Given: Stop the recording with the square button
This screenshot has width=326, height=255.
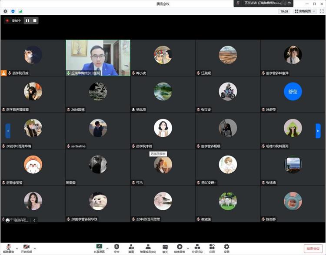Looking at the screenshot, I should [x=35, y=20].
